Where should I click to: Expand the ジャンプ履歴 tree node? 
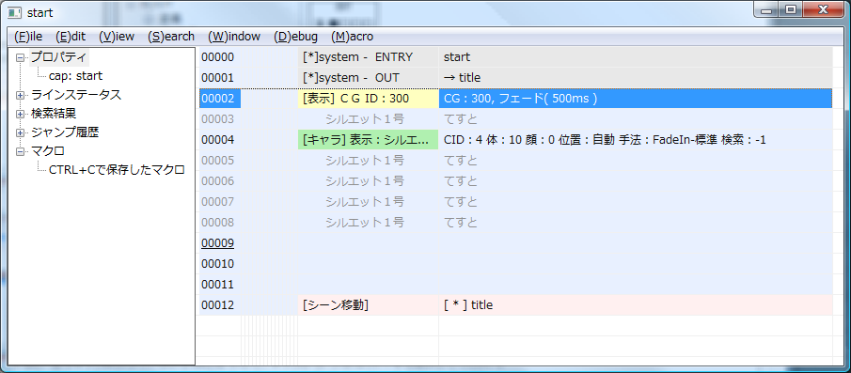[x=21, y=132]
